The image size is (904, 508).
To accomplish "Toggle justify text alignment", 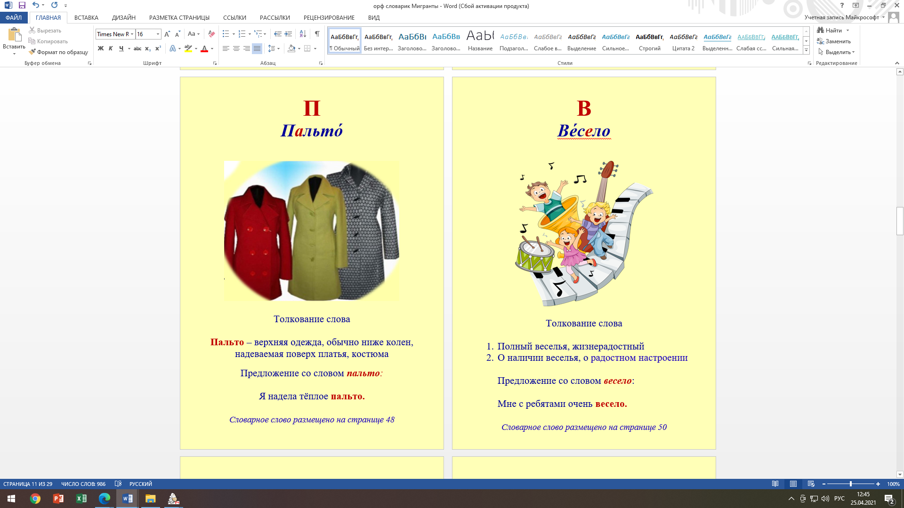I will (257, 48).
